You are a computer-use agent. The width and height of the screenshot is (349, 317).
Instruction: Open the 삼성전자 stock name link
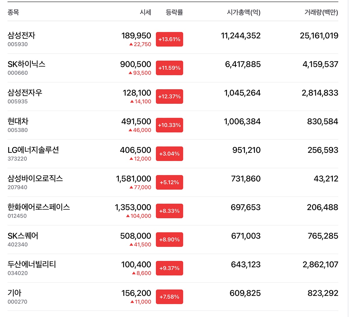tap(21, 35)
